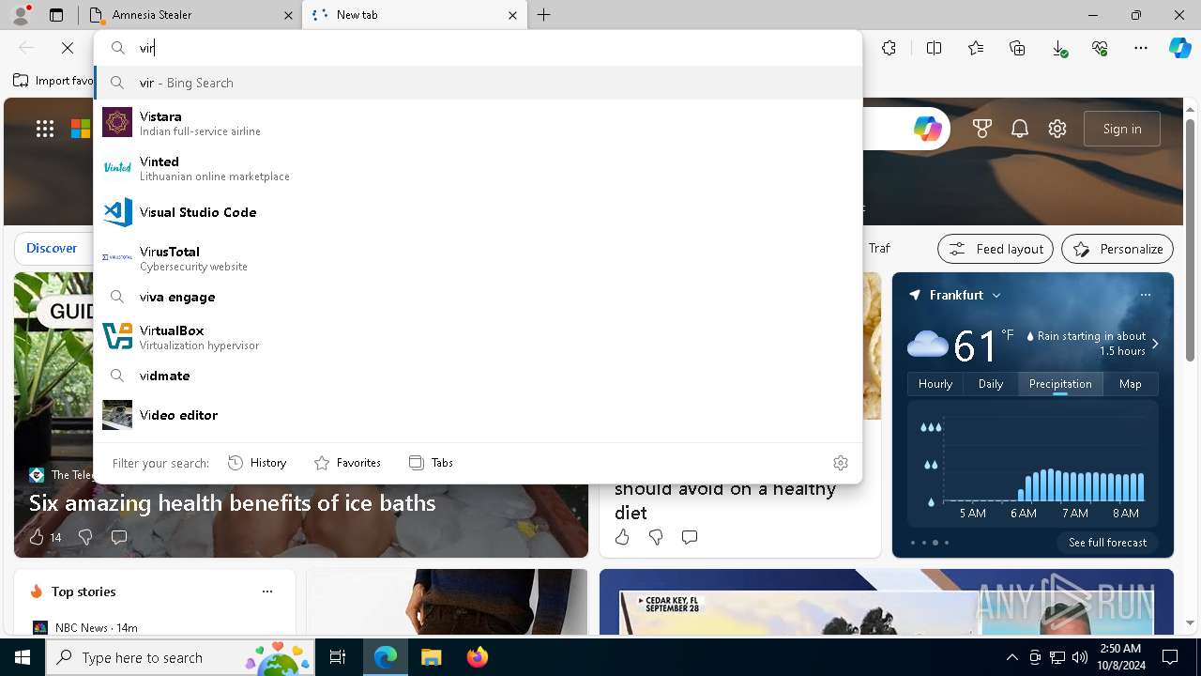Open a new browser tab

(544, 15)
